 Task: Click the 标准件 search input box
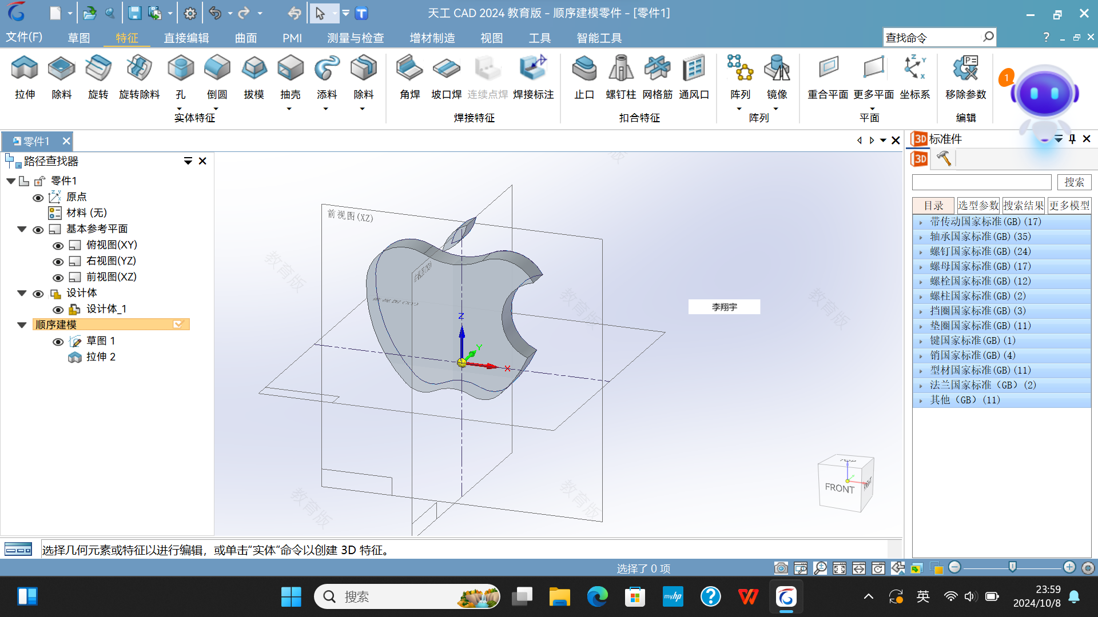981,182
